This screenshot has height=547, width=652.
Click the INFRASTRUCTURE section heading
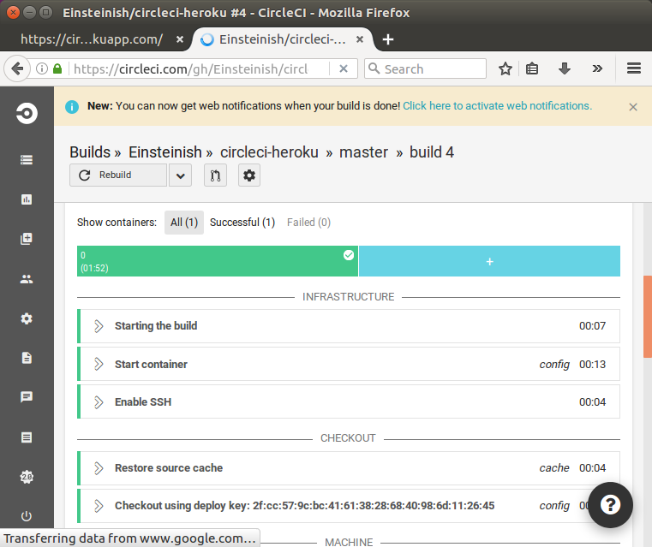(349, 297)
